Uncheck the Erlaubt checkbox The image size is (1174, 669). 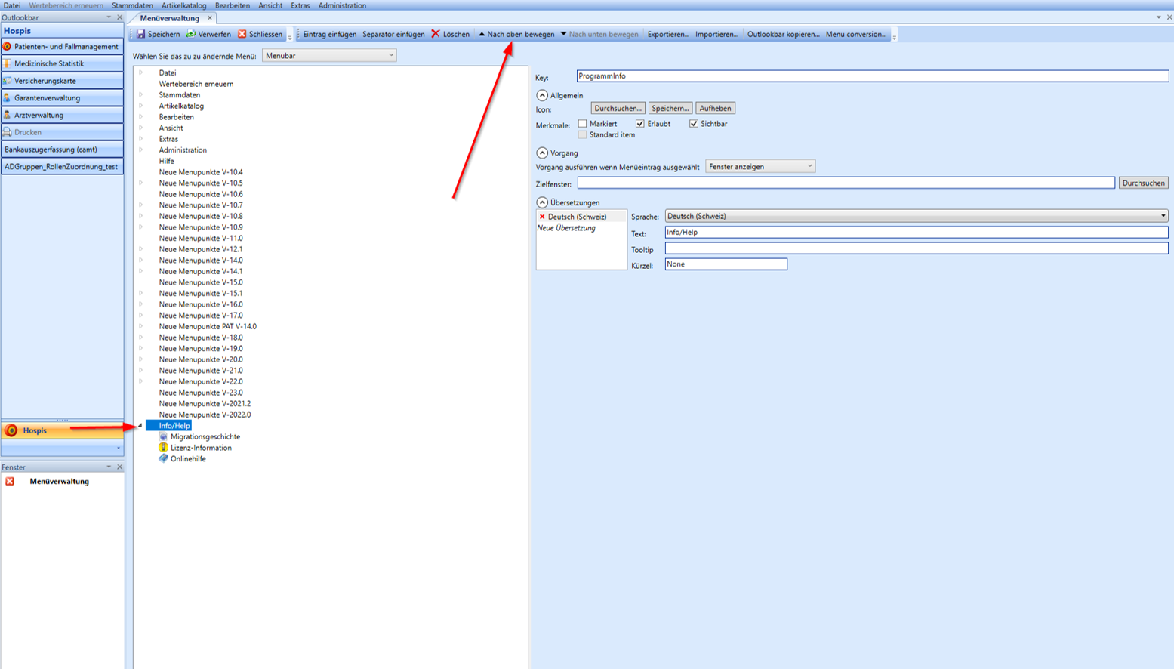click(640, 124)
